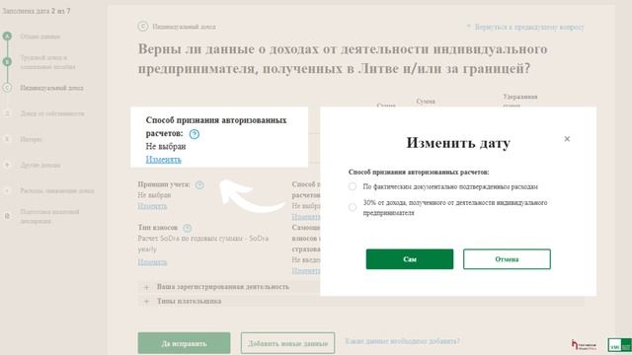Viewport: 632px width, 355px height.
Task: Click Добавить новые данные button
Action: click(x=287, y=343)
